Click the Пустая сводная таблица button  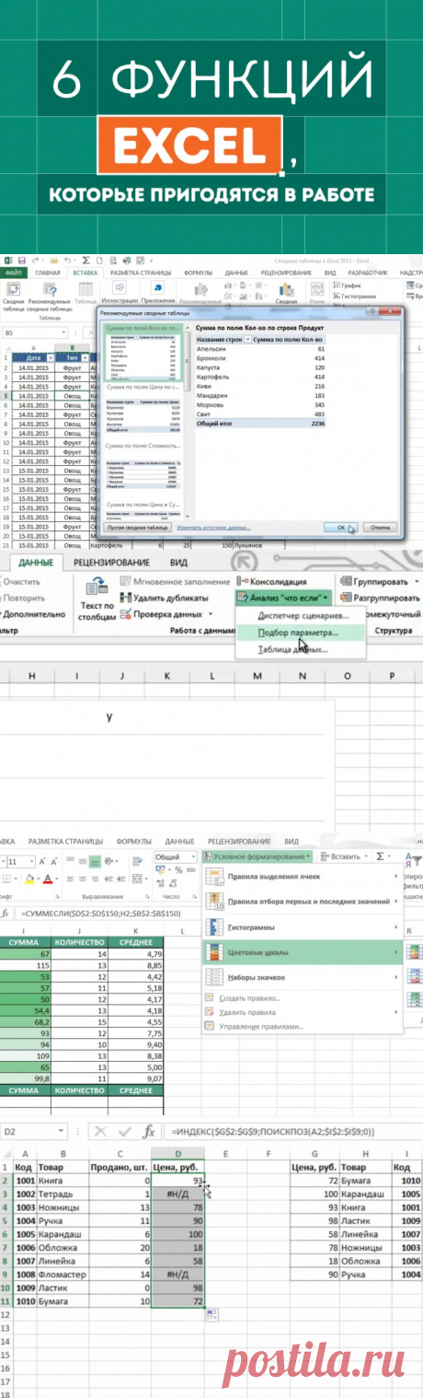coord(137,528)
